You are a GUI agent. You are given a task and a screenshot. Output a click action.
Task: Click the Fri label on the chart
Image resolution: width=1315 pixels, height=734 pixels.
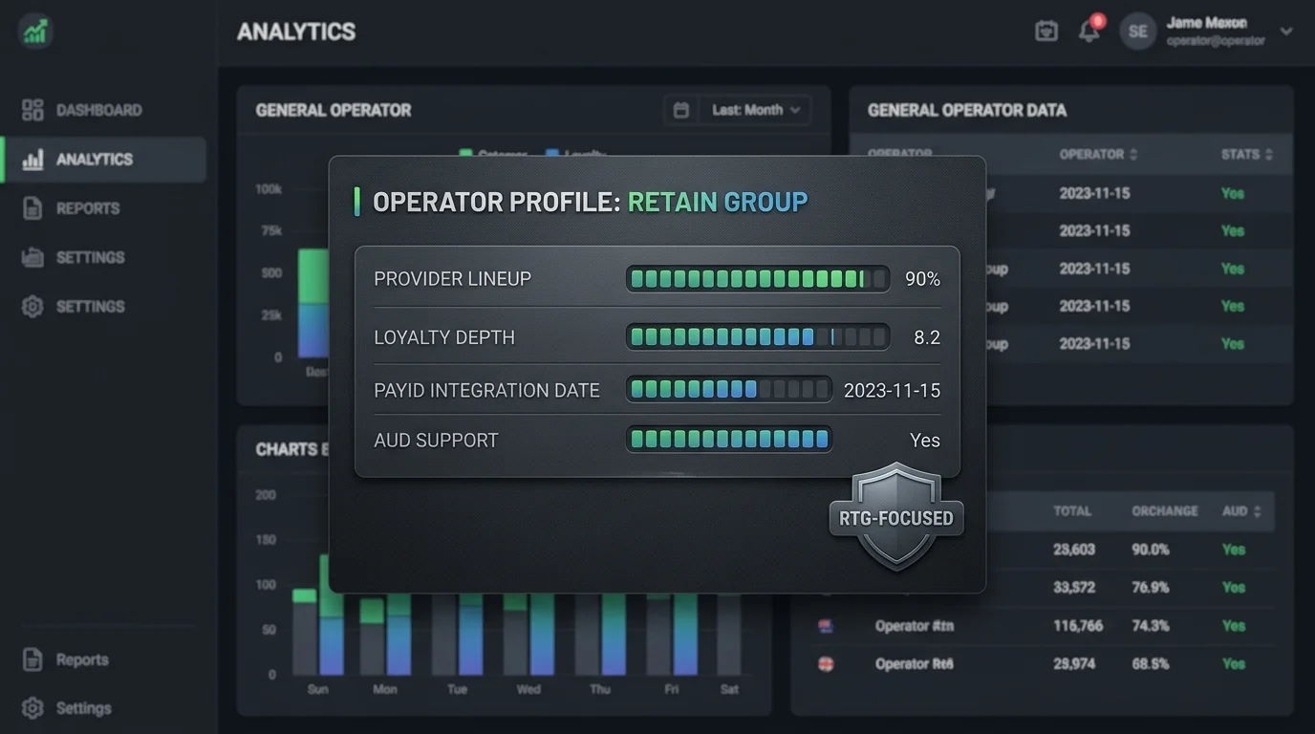click(x=671, y=689)
